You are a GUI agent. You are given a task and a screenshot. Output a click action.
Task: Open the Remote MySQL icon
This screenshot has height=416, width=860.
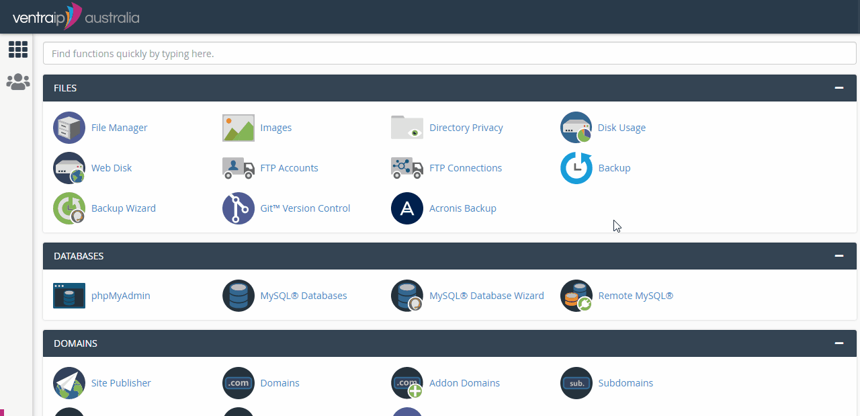click(x=576, y=296)
